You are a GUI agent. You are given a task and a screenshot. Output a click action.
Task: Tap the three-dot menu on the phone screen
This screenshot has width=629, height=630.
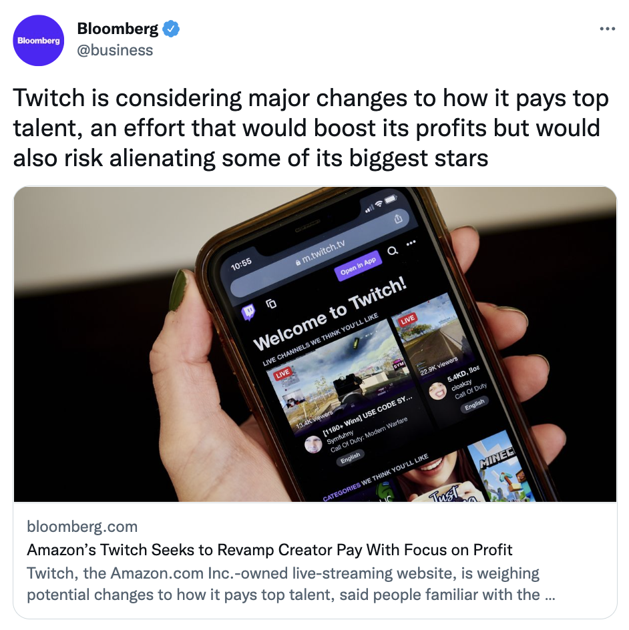[411, 243]
